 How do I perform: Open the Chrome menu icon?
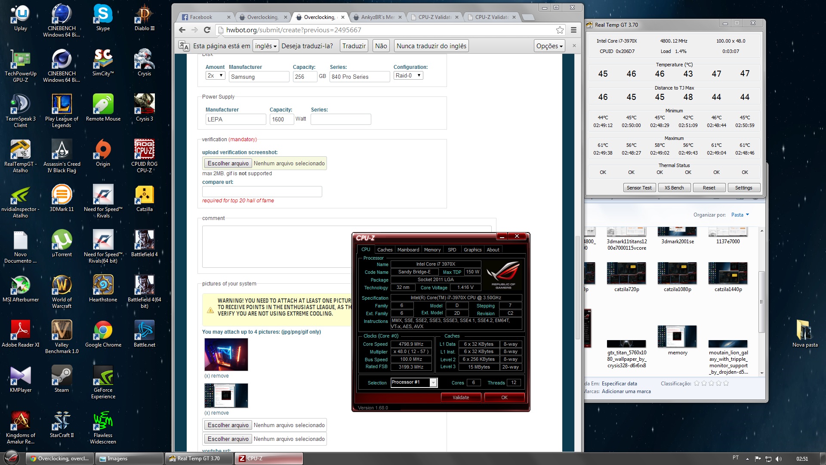573,30
